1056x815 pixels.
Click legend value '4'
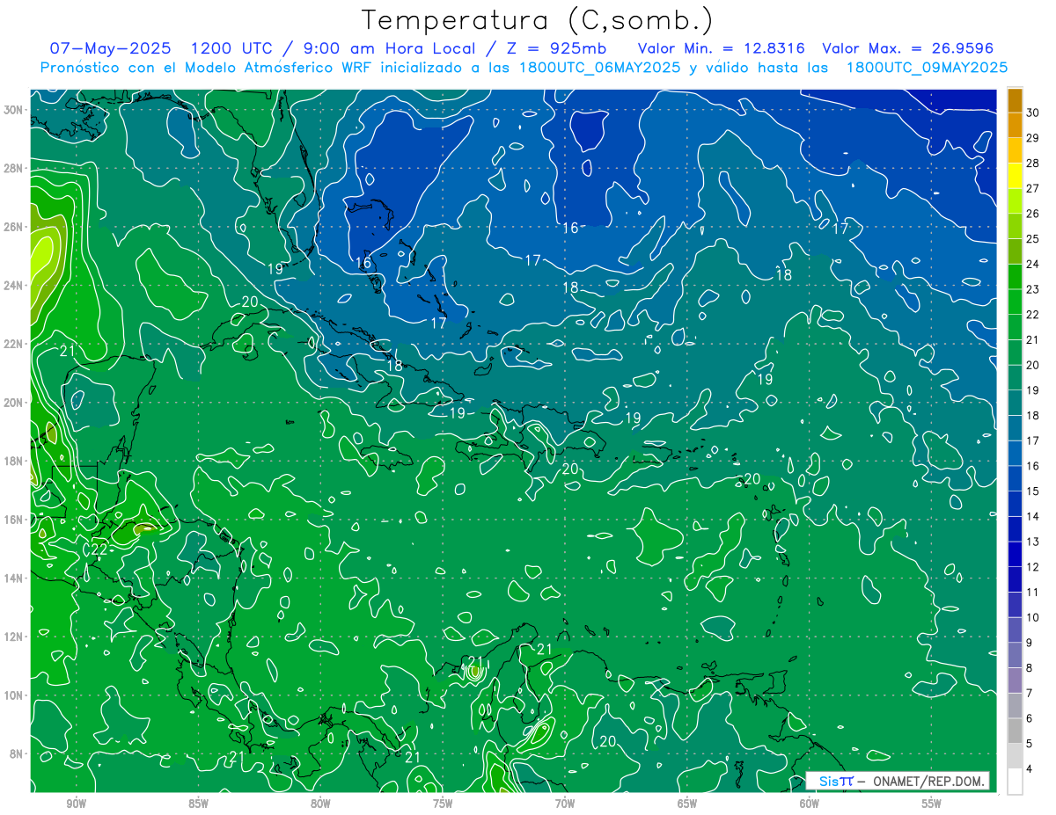tap(1030, 768)
